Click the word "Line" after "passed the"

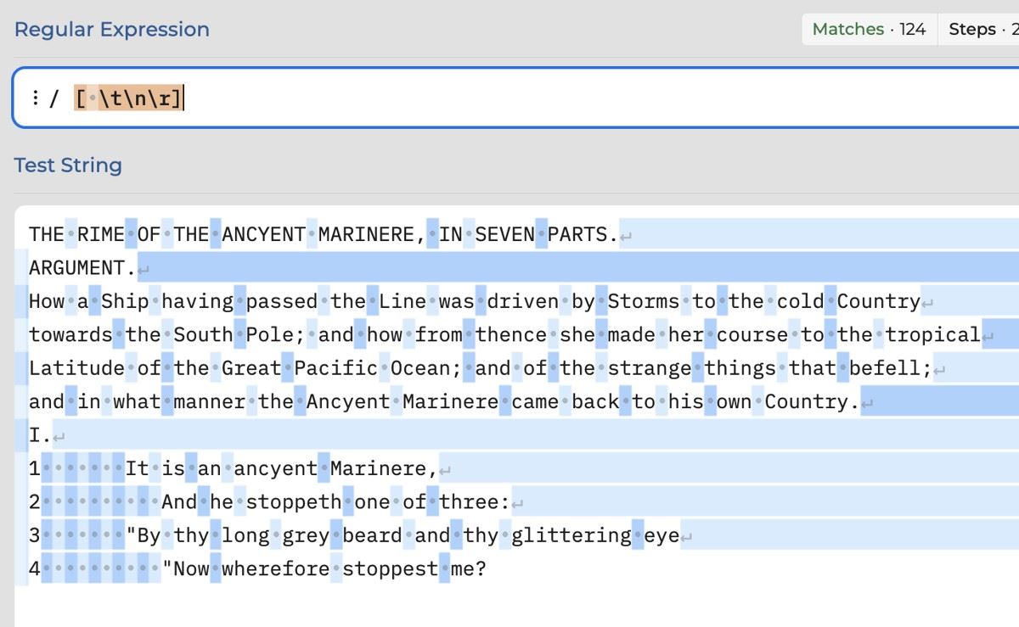pos(402,301)
